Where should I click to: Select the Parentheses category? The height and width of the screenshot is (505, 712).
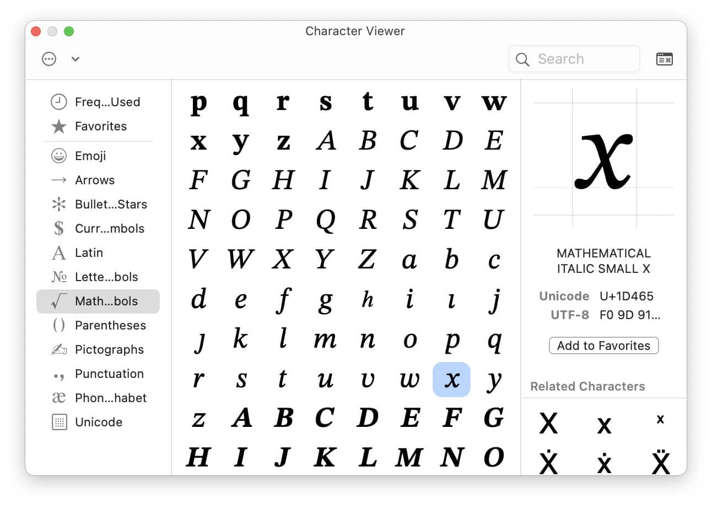(110, 325)
